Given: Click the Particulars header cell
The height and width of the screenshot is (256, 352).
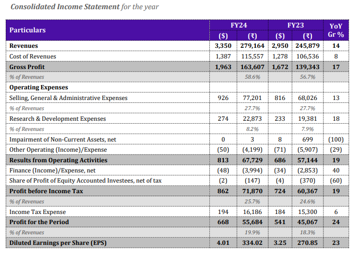Looking at the screenshot, I should tap(28, 30).
